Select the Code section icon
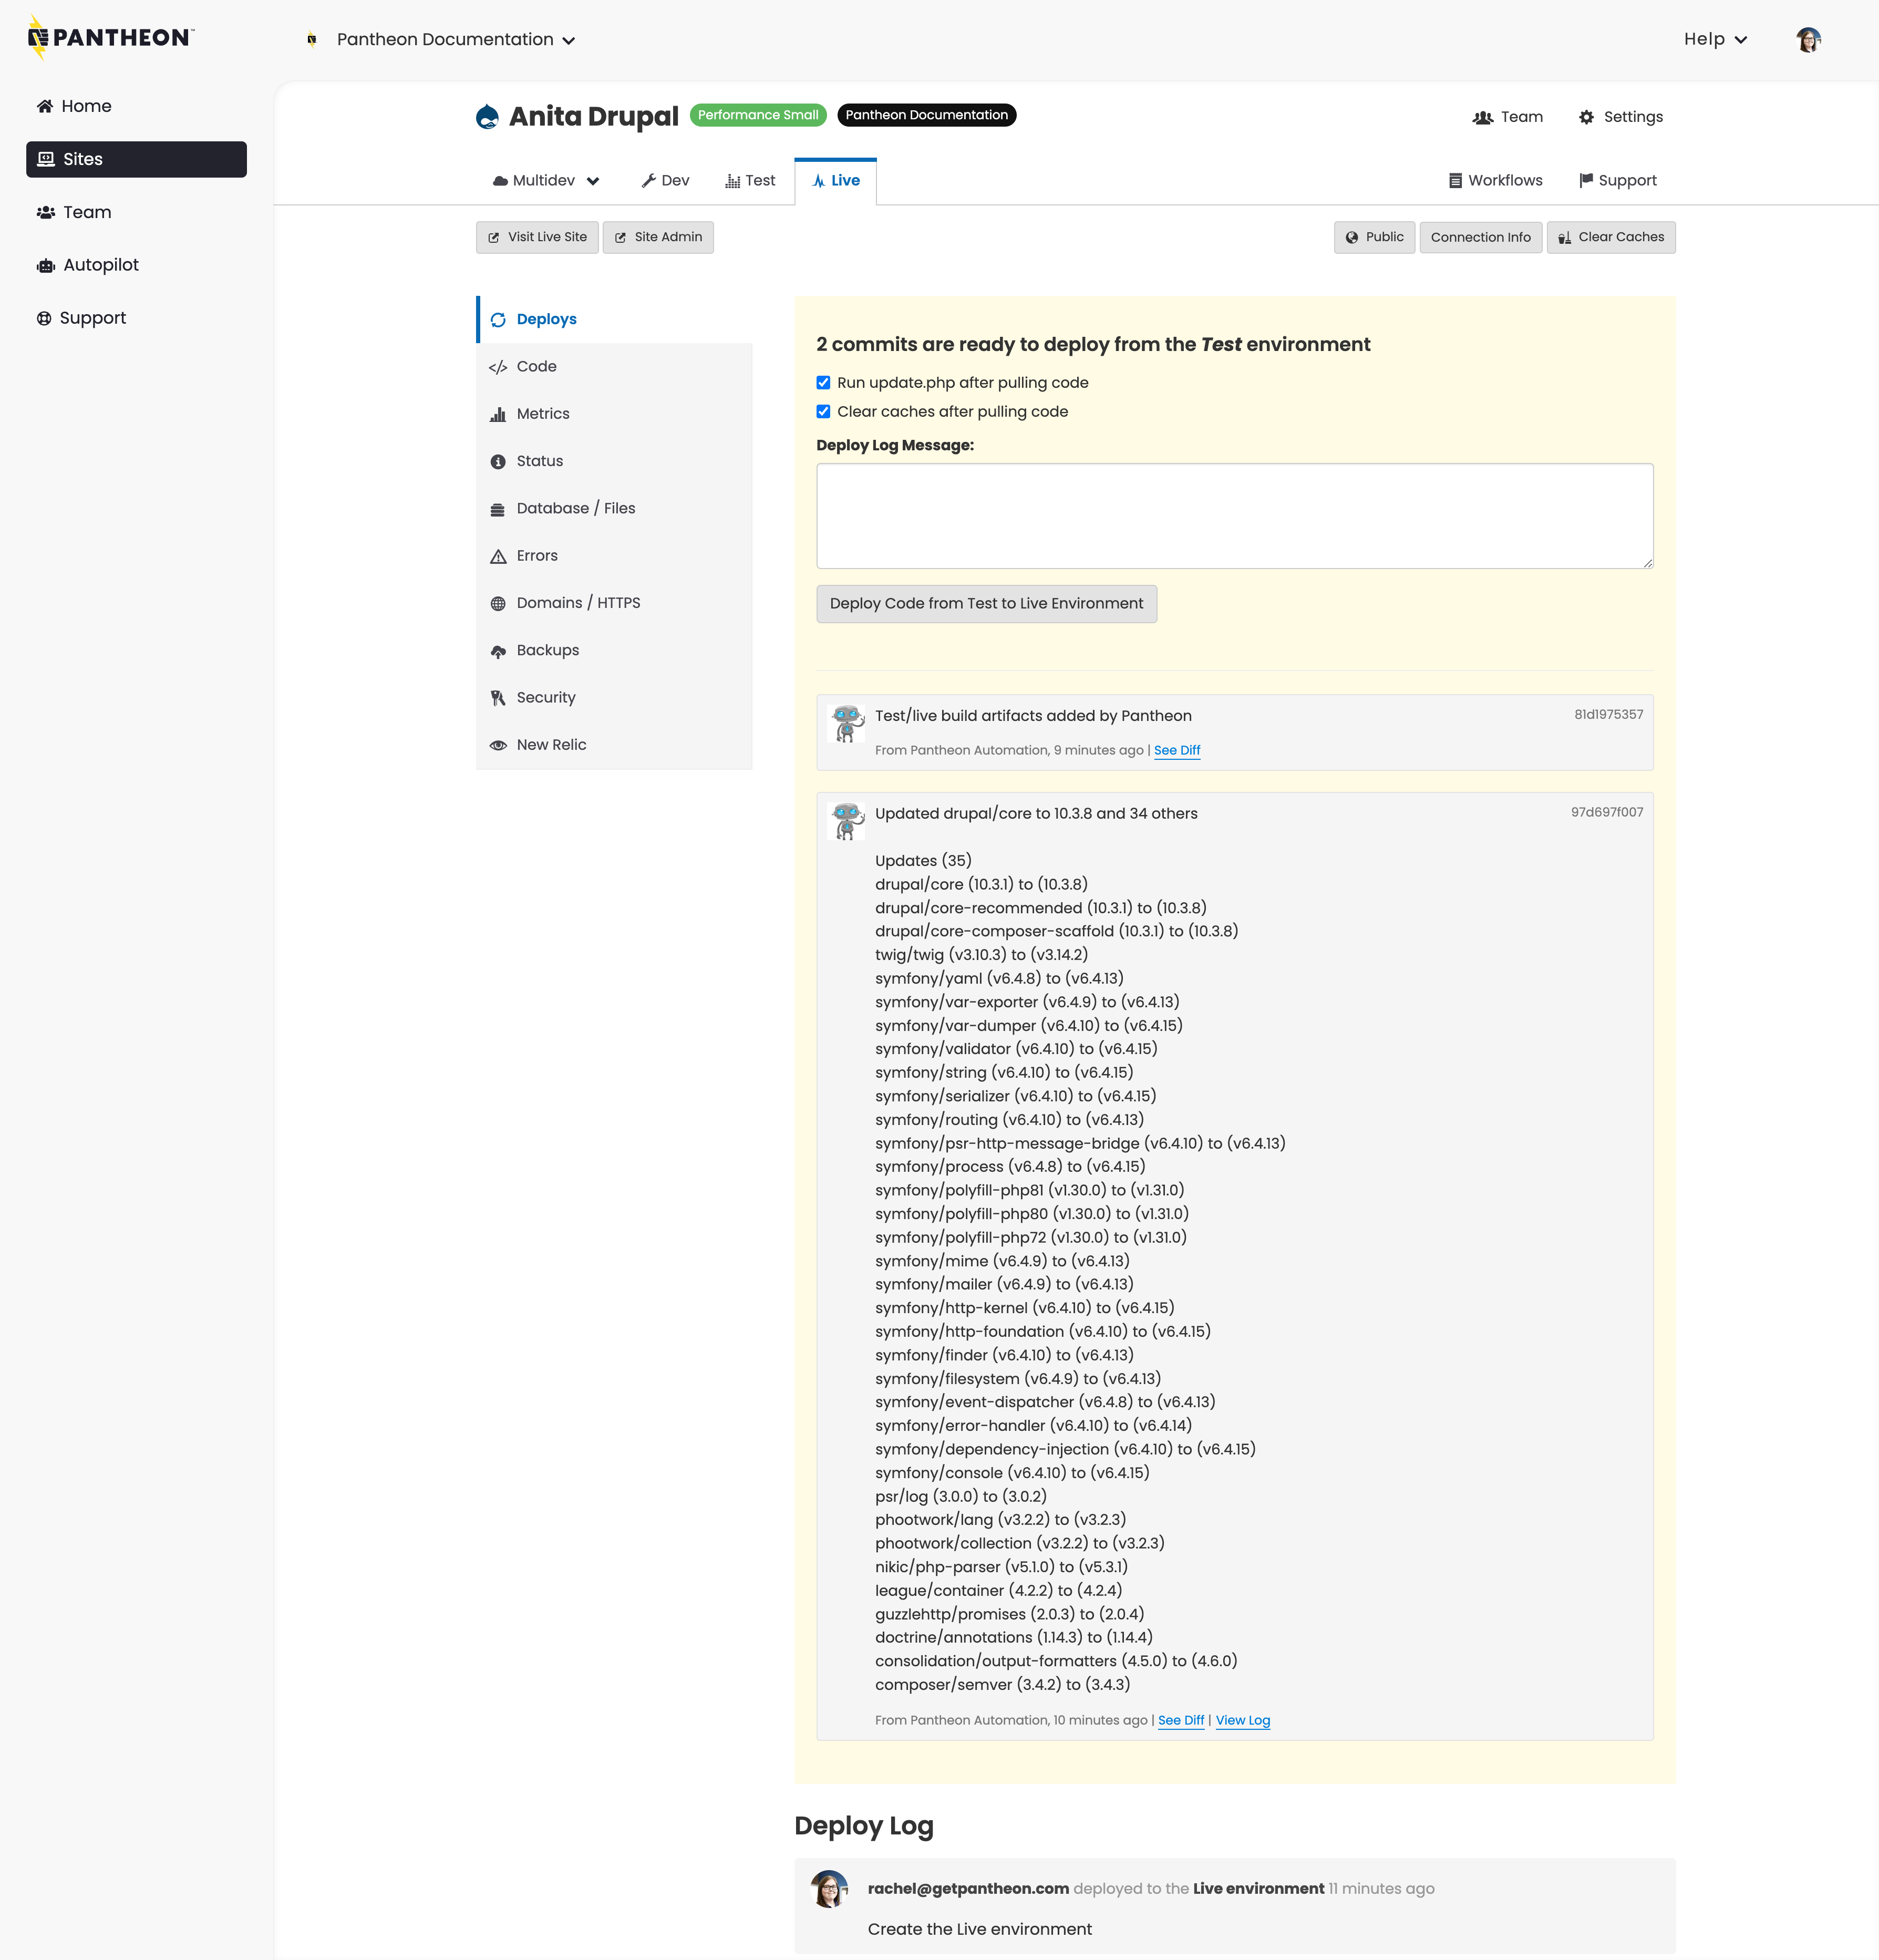1879x1960 pixels. pos(498,366)
